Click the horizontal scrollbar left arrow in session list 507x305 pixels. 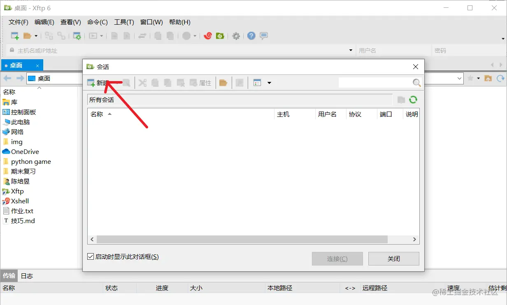point(92,239)
